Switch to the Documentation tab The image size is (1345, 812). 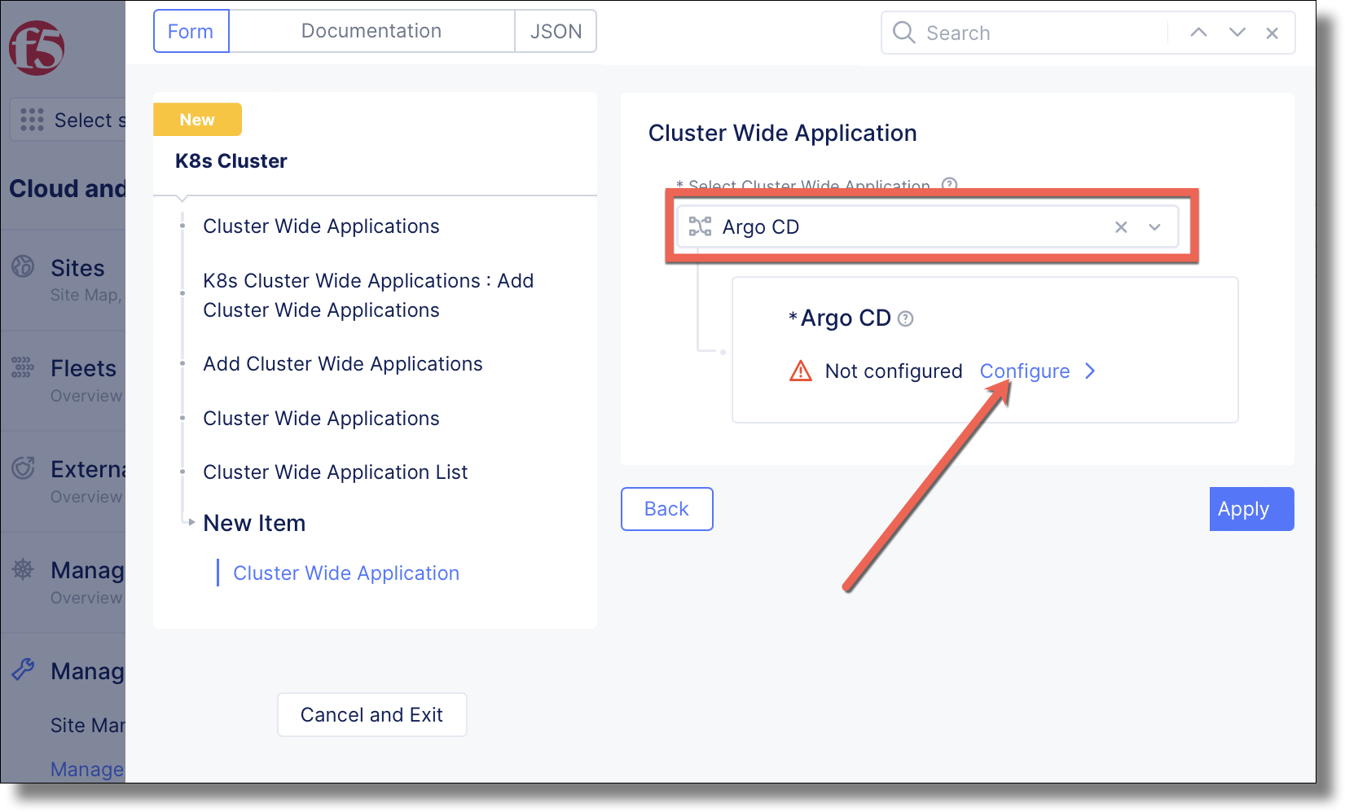[x=371, y=31]
